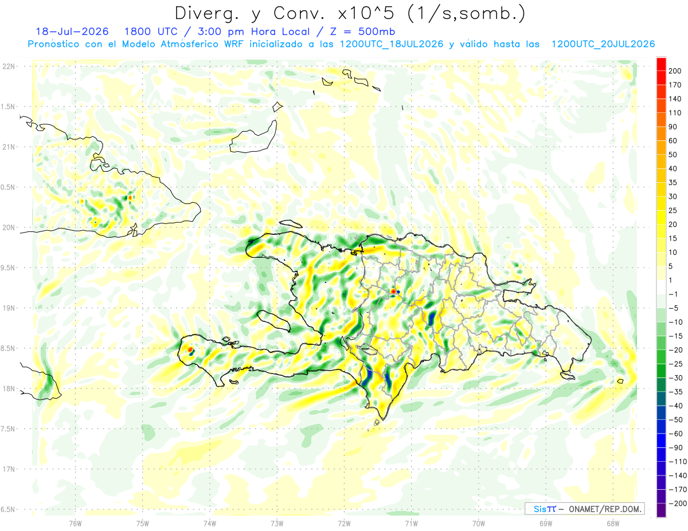The width and height of the screenshot is (688, 531).
Task: Click the '9.5N' latitude label
Action: click(x=8, y=268)
